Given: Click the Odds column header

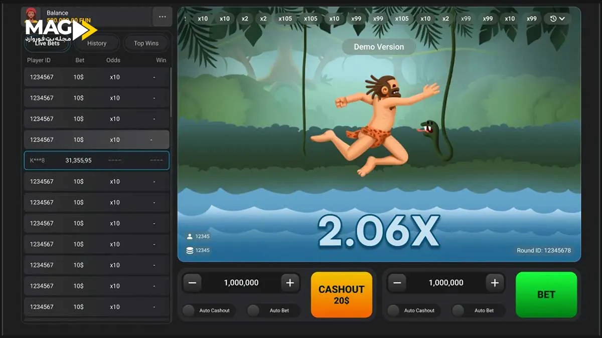Looking at the screenshot, I should (x=113, y=60).
